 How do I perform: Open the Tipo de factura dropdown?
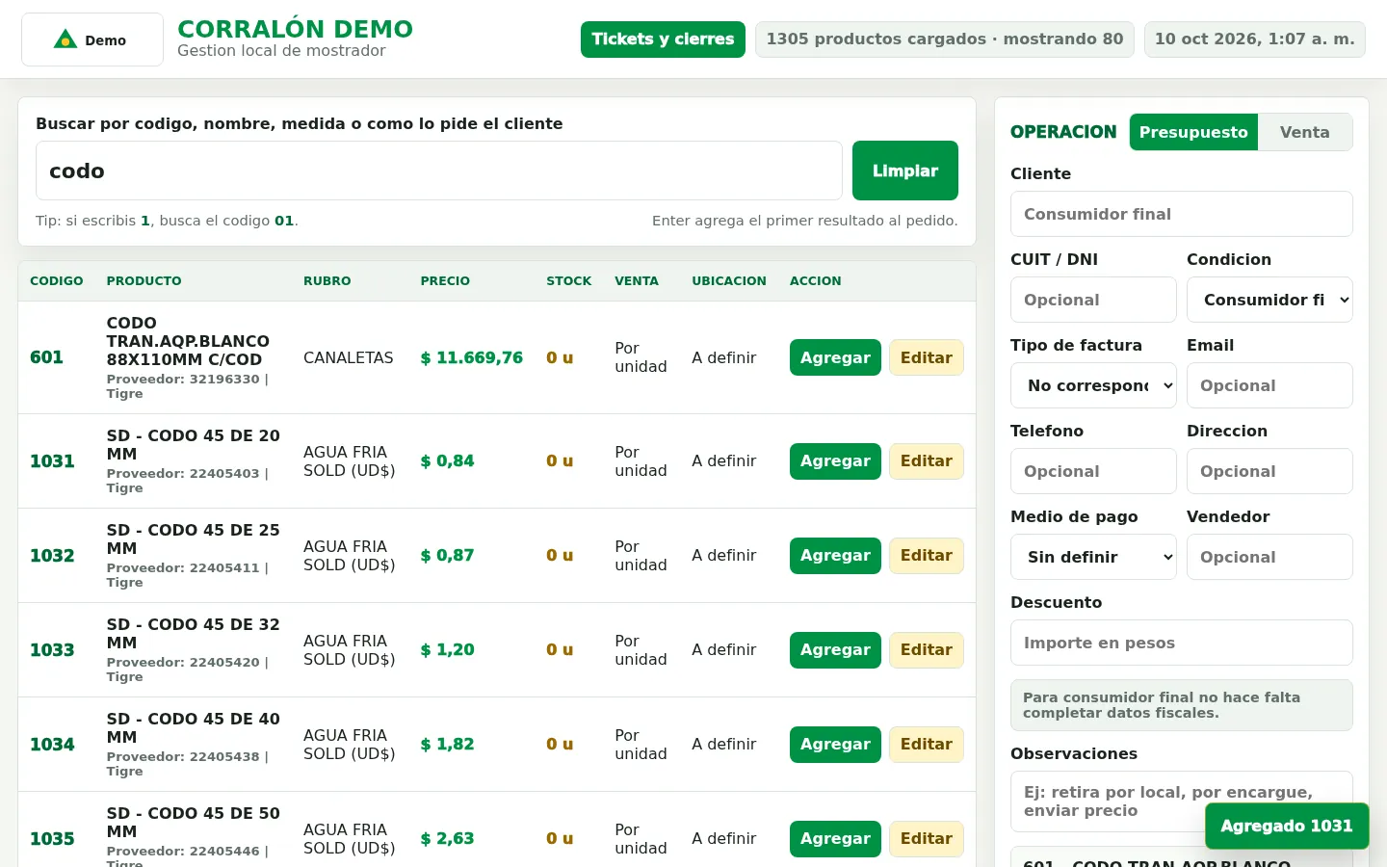[1093, 385]
